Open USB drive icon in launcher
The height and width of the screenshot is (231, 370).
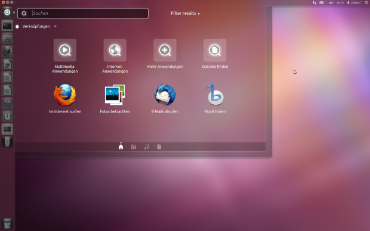click(7, 142)
